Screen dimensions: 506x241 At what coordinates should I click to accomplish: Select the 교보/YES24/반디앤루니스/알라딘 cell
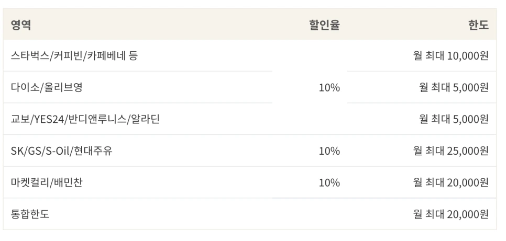[85, 119]
